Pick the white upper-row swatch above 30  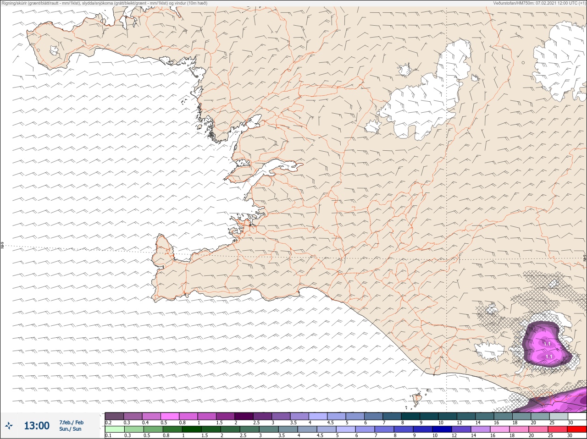(577, 416)
